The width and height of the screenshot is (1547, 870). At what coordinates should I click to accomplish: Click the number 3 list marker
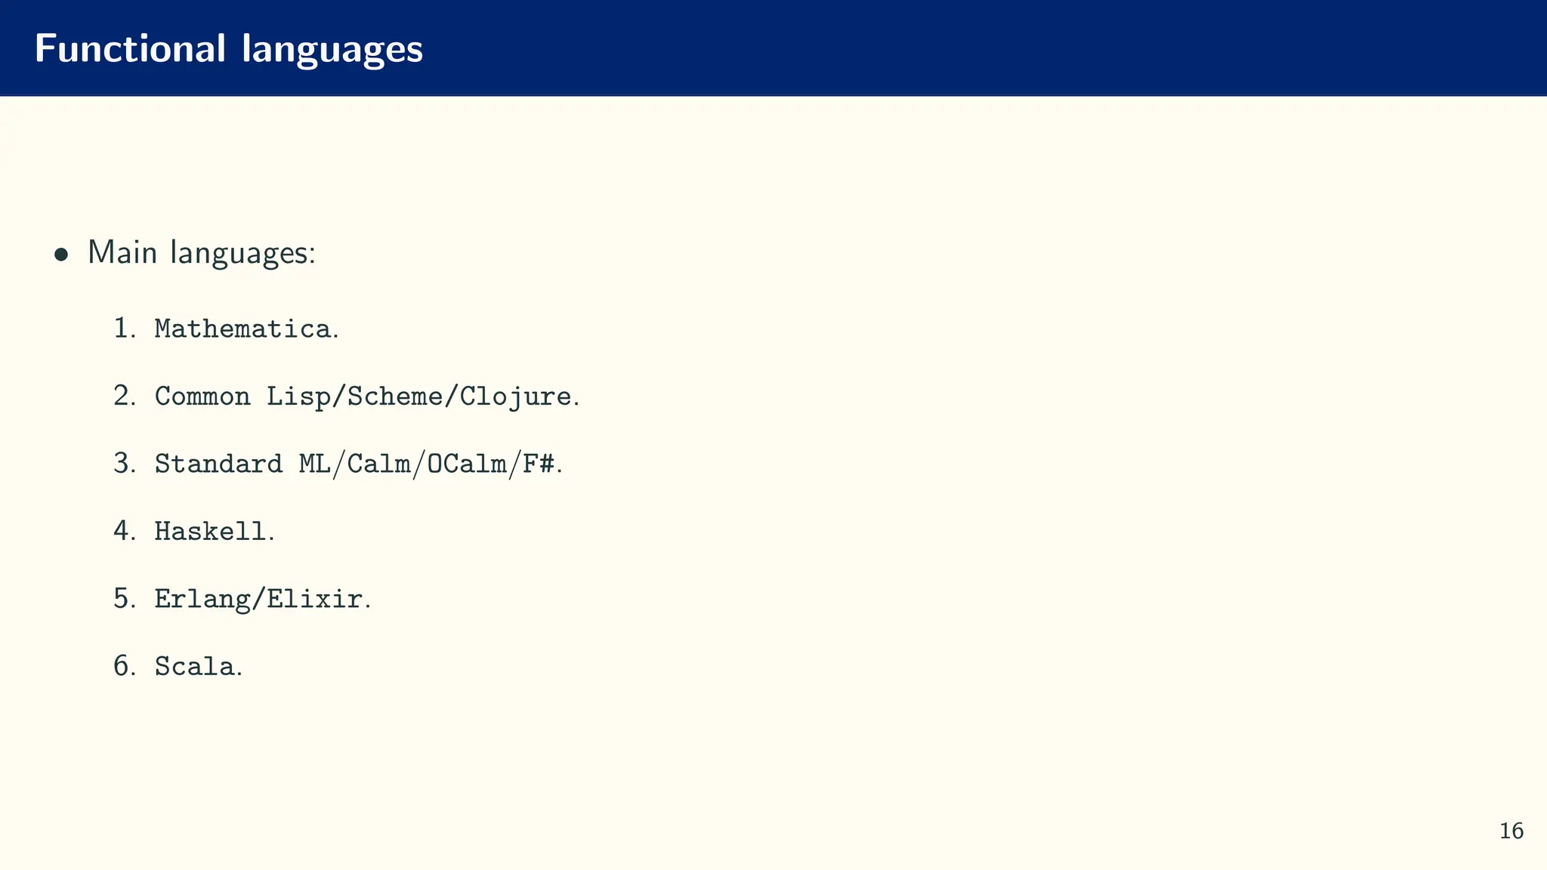(x=125, y=463)
